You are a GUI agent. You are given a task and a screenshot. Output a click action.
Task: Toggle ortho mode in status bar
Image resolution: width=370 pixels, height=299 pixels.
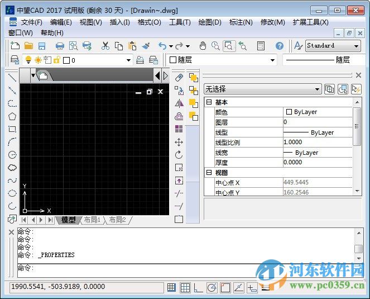198,288
